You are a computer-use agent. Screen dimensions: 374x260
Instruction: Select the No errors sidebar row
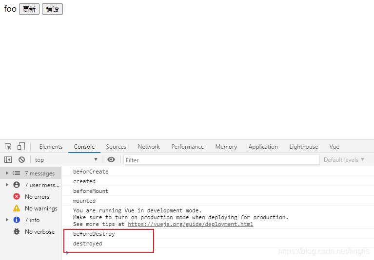click(x=31, y=196)
